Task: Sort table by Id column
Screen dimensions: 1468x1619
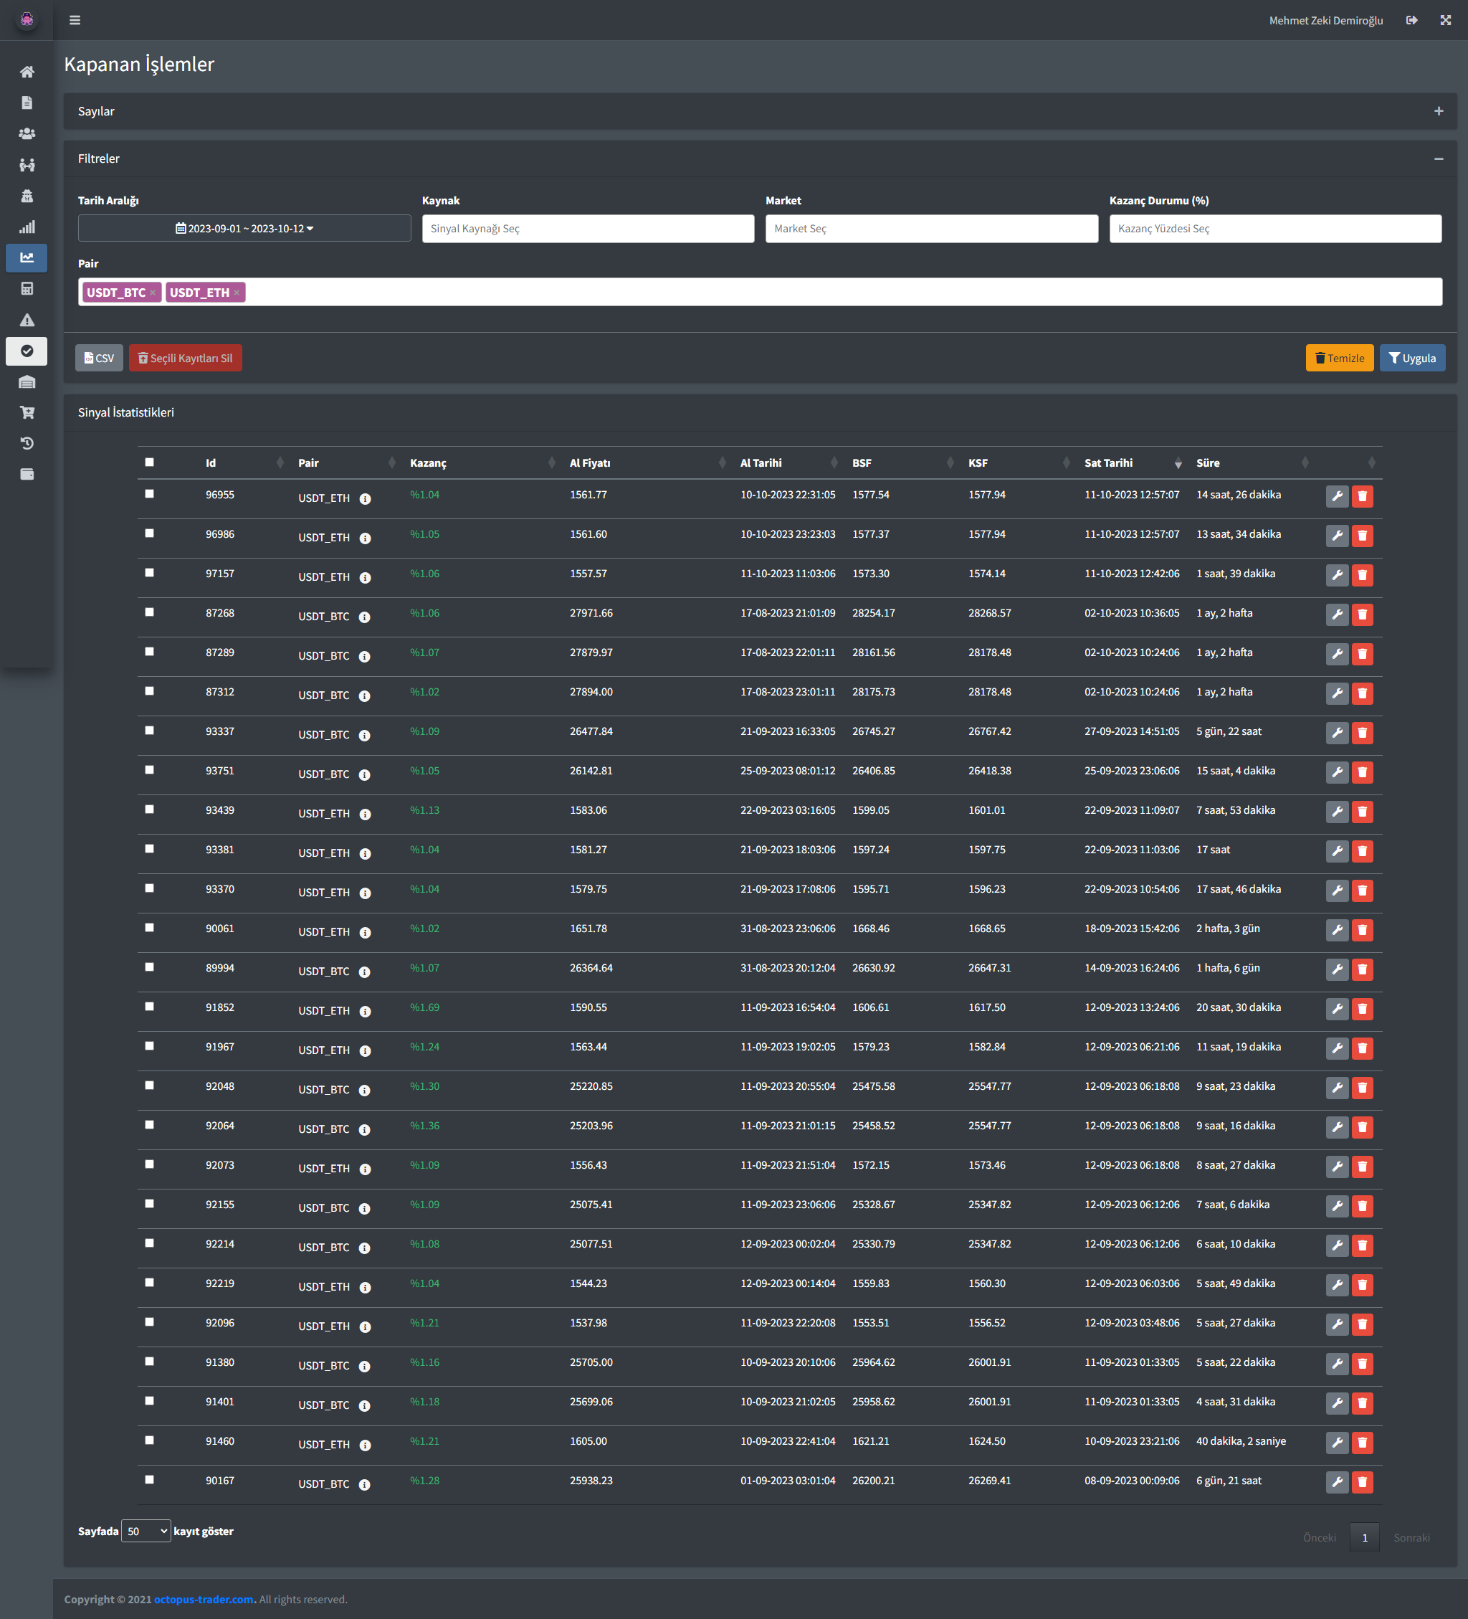Action: tap(243, 462)
